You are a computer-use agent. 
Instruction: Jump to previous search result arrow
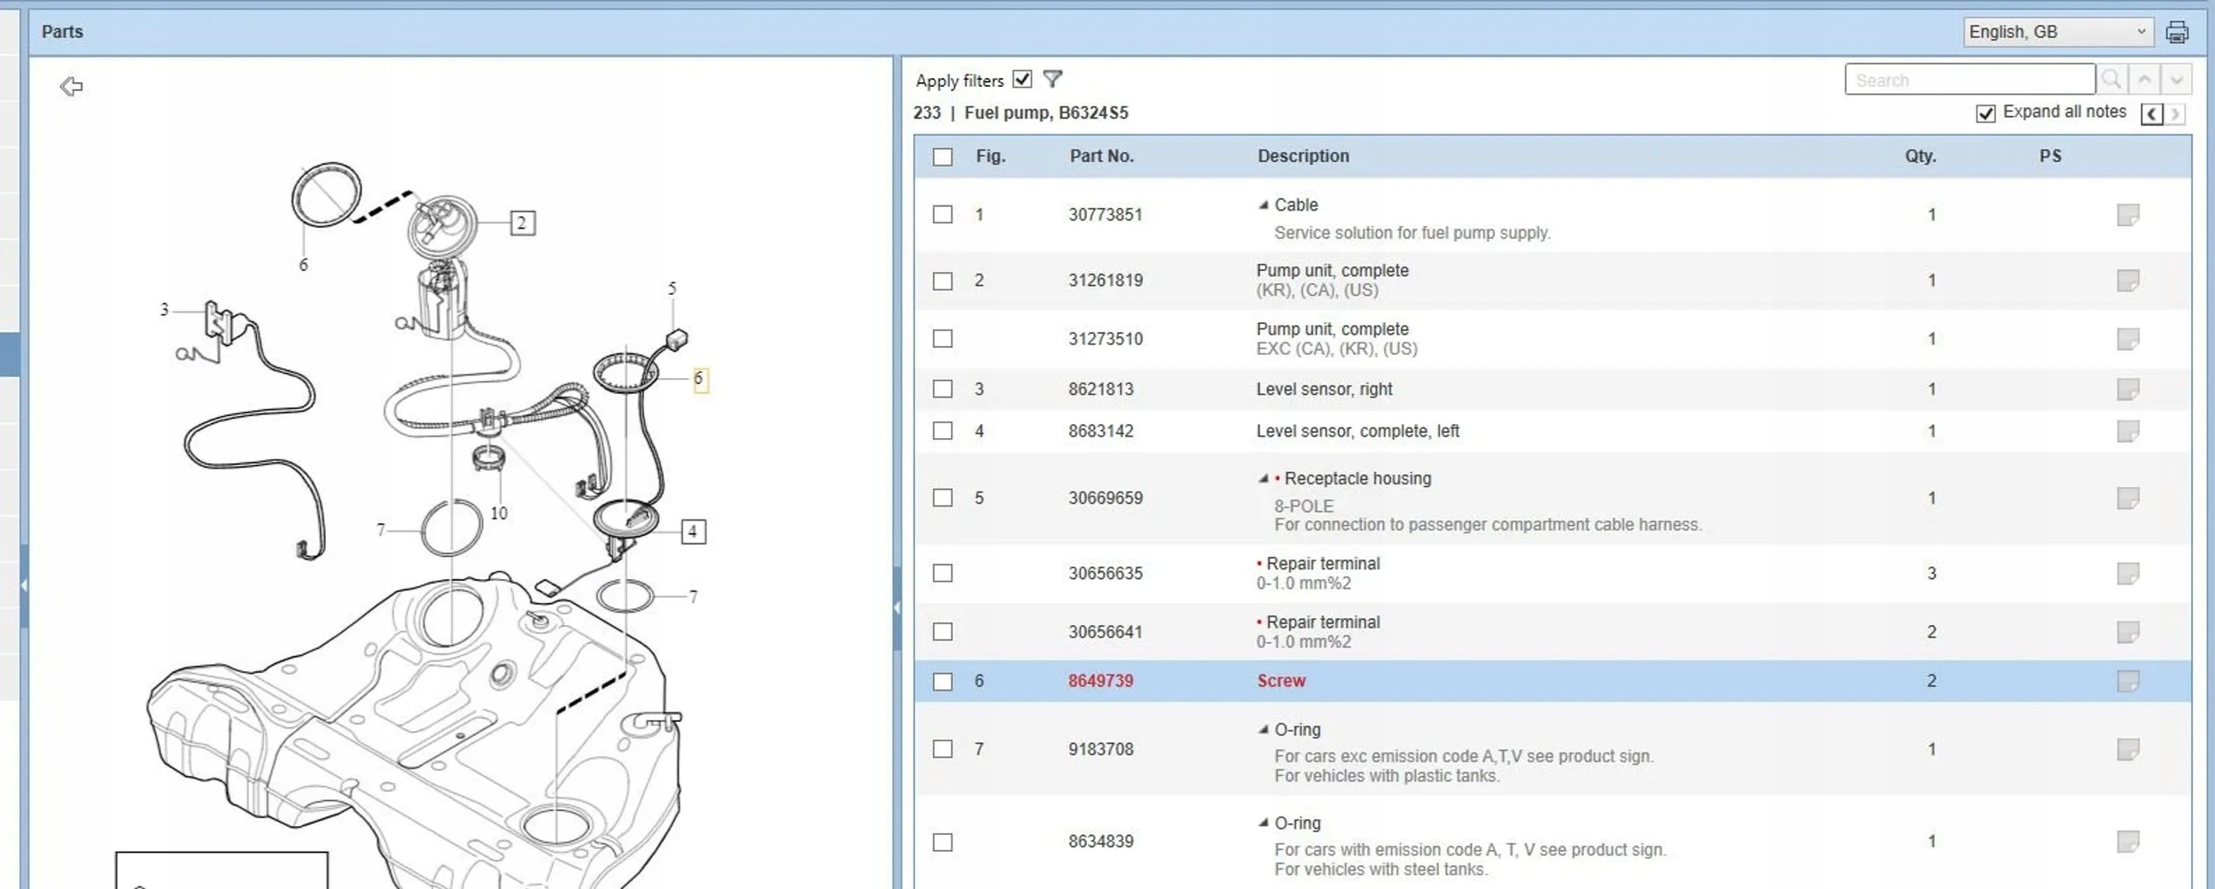click(2144, 80)
